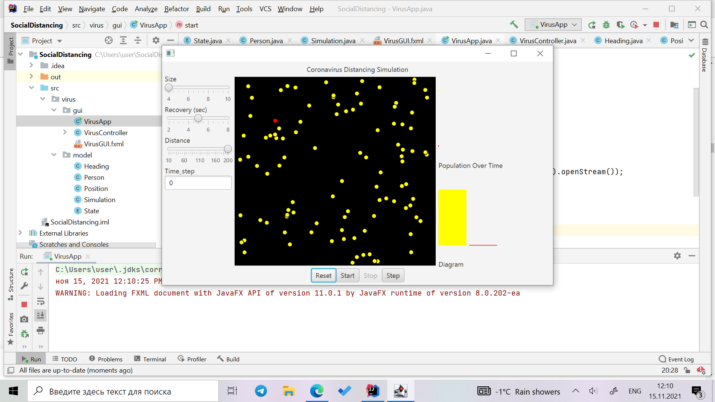Click Reset in simulation window
Viewport: 715px width, 402px height.
tap(323, 276)
